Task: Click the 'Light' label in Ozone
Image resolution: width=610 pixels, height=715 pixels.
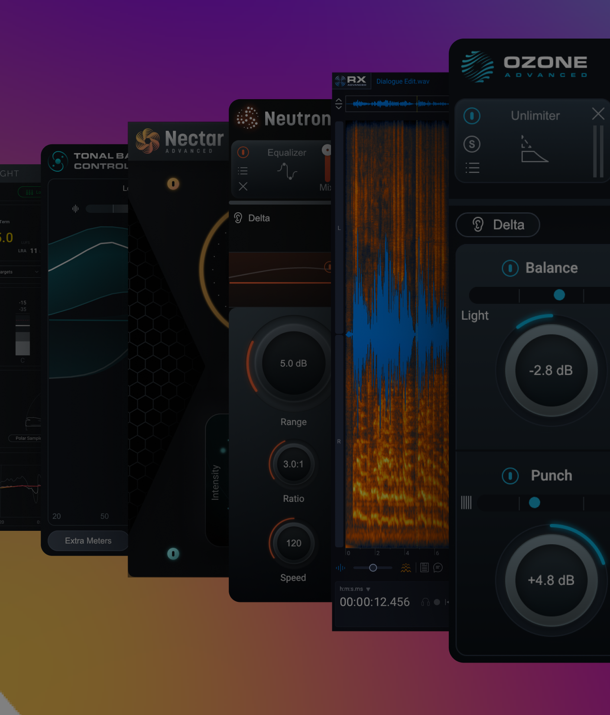Action: (x=475, y=315)
